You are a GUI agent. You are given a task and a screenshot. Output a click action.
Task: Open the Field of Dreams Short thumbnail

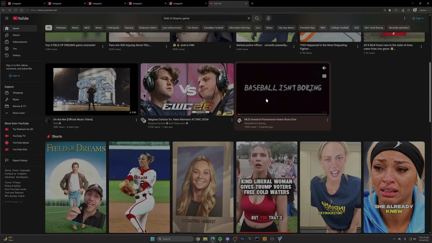click(x=76, y=187)
